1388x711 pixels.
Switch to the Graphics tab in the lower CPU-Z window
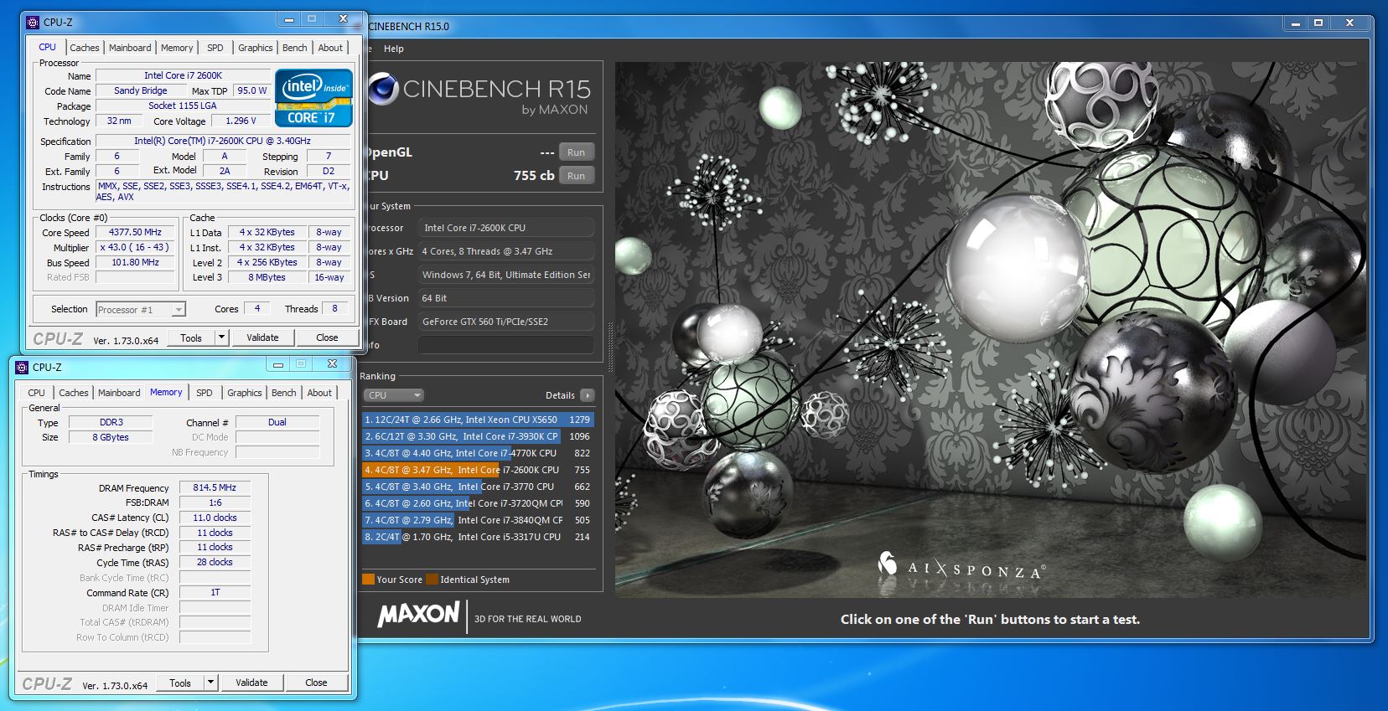[x=245, y=393]
